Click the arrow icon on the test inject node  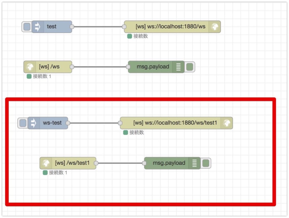pyautogui.click(x=37, y=27)
